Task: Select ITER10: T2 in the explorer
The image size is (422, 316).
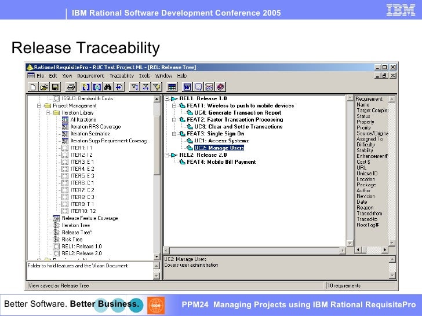Action: click(x=83, y=211)
